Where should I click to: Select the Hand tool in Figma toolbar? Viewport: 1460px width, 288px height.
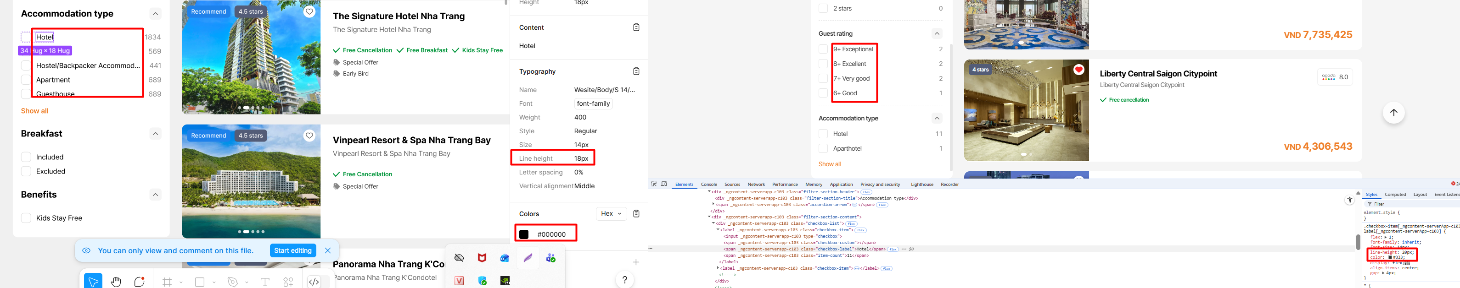tap(116, 281)
